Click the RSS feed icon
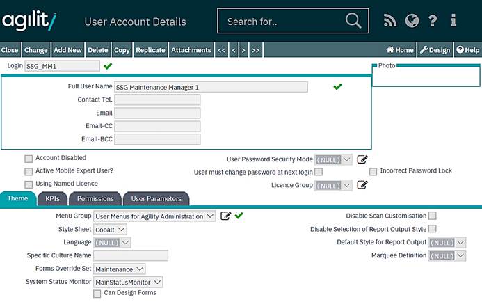 (x=389, y=21)
